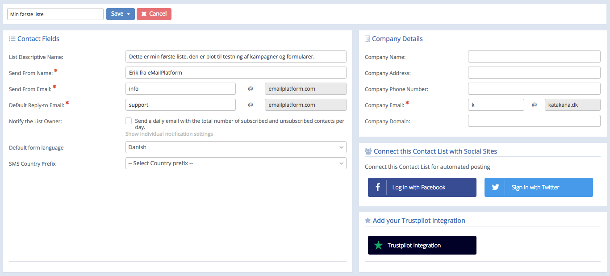Click the Send From Email domain field
This screenshot has width=610, height=276.
305,89
